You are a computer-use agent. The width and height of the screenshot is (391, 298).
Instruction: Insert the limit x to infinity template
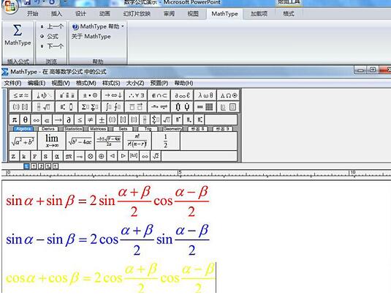[52, 141]
